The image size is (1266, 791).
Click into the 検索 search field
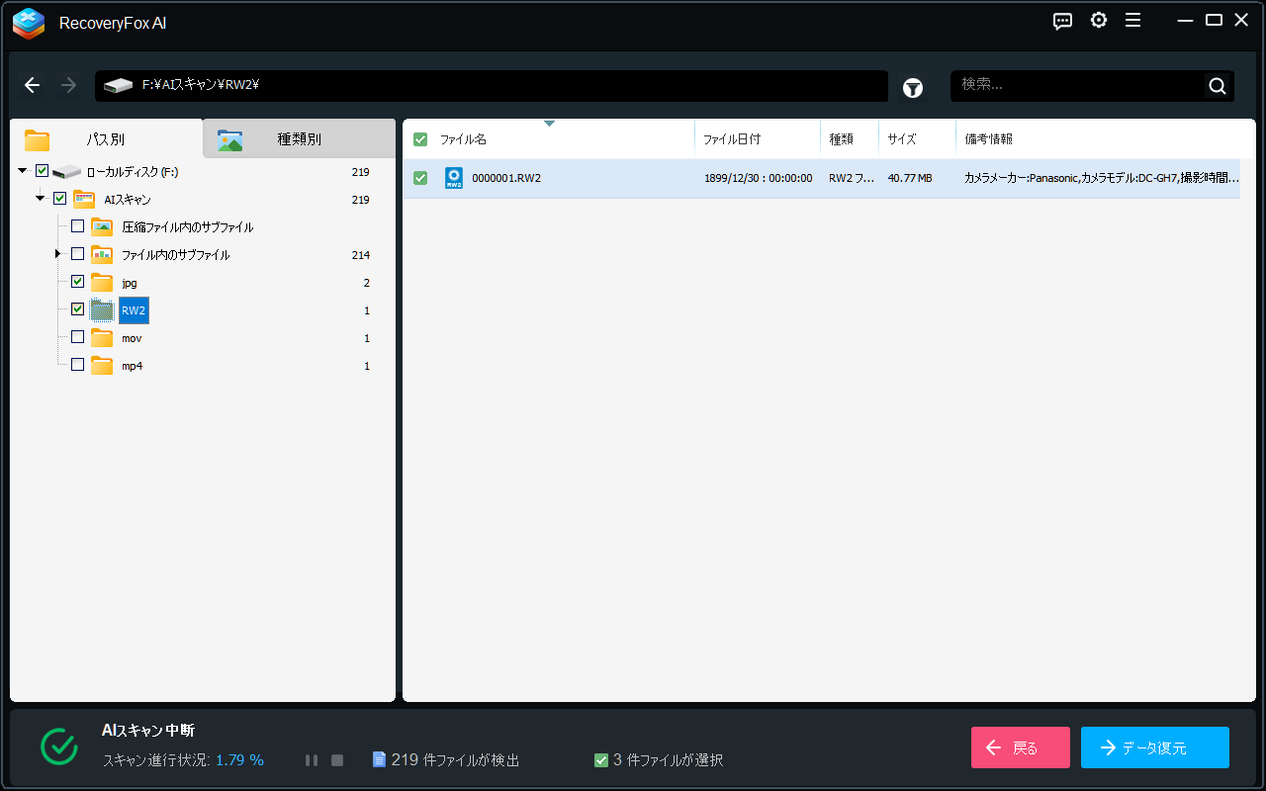(1076, 86)
